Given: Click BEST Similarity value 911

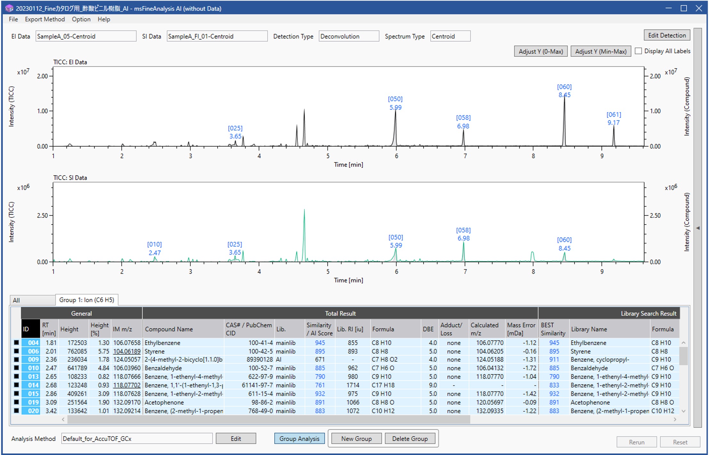Looking at the screenshot, I should 554,360.
